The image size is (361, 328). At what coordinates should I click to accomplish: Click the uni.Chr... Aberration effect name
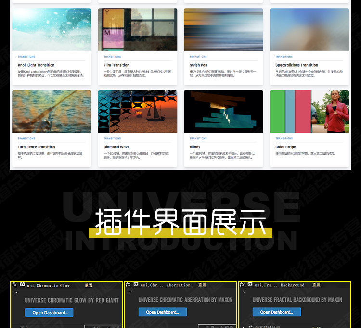click(x=166, y=285)
